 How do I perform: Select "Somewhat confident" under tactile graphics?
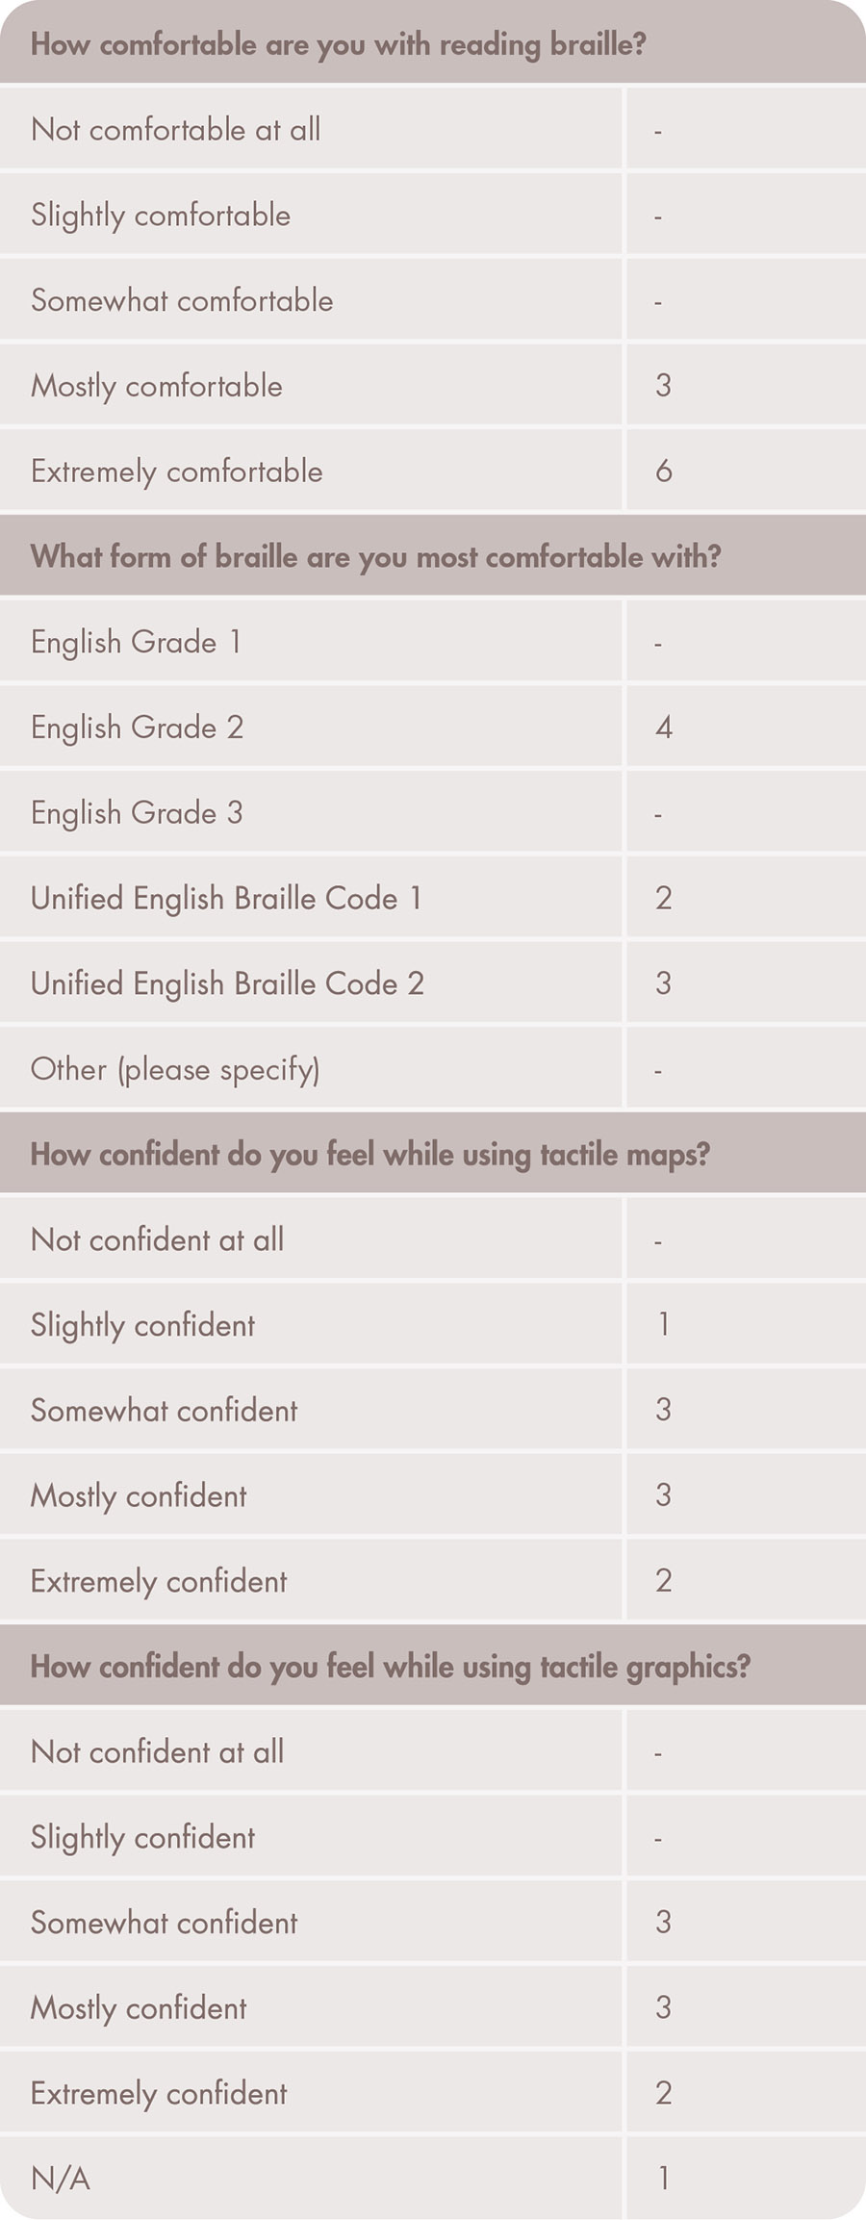tap(164, 1922)
